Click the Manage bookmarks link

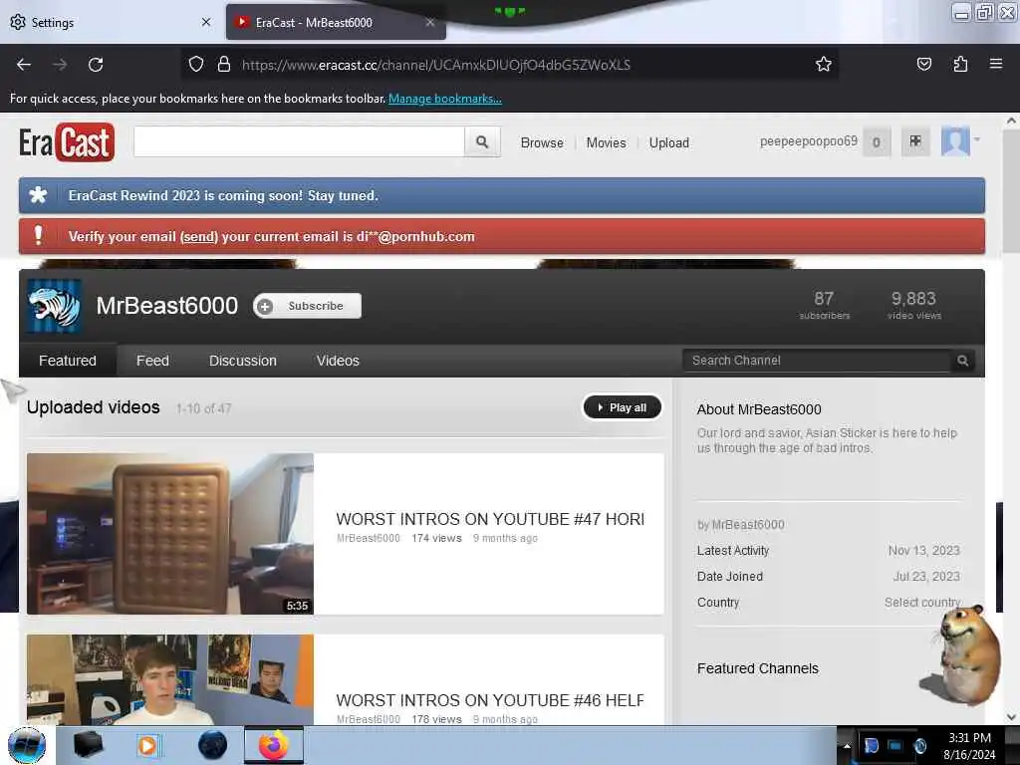point(445,99)
